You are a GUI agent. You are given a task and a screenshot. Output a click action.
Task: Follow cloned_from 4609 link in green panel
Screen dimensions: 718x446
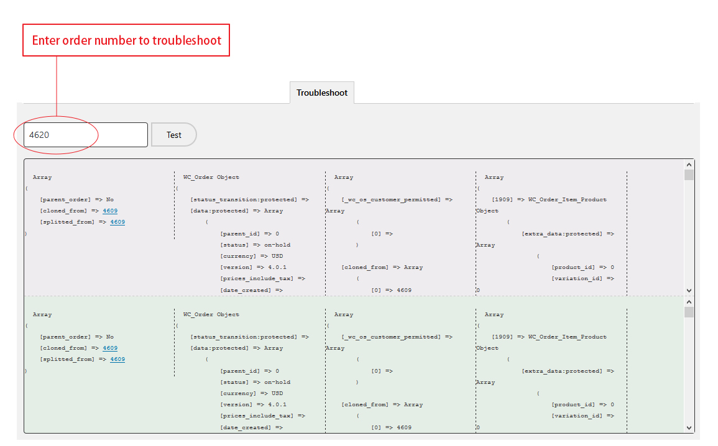coord(110,348)
